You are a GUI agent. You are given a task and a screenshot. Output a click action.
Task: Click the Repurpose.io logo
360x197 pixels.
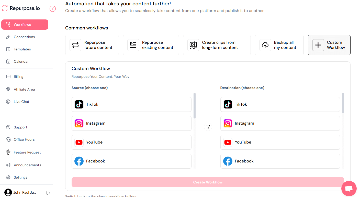click(21, 8)
